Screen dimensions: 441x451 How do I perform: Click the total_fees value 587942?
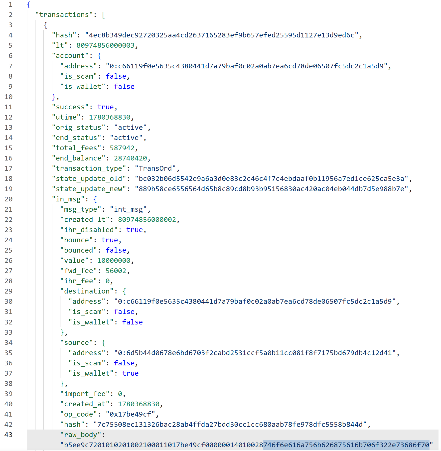pos(122,148)
